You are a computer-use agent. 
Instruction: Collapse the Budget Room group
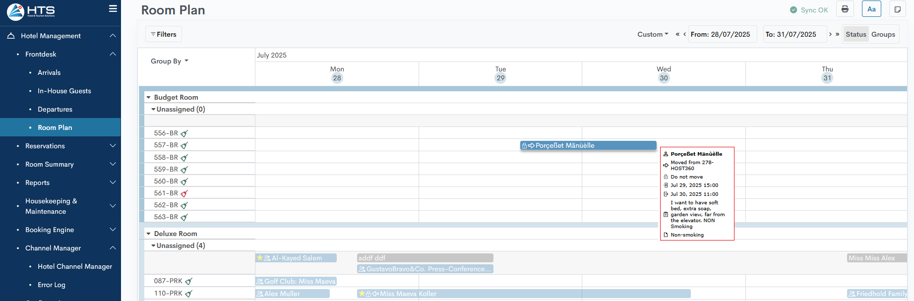point(148,98)
